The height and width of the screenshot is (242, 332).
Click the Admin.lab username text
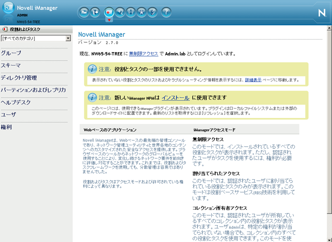(175, 54)
